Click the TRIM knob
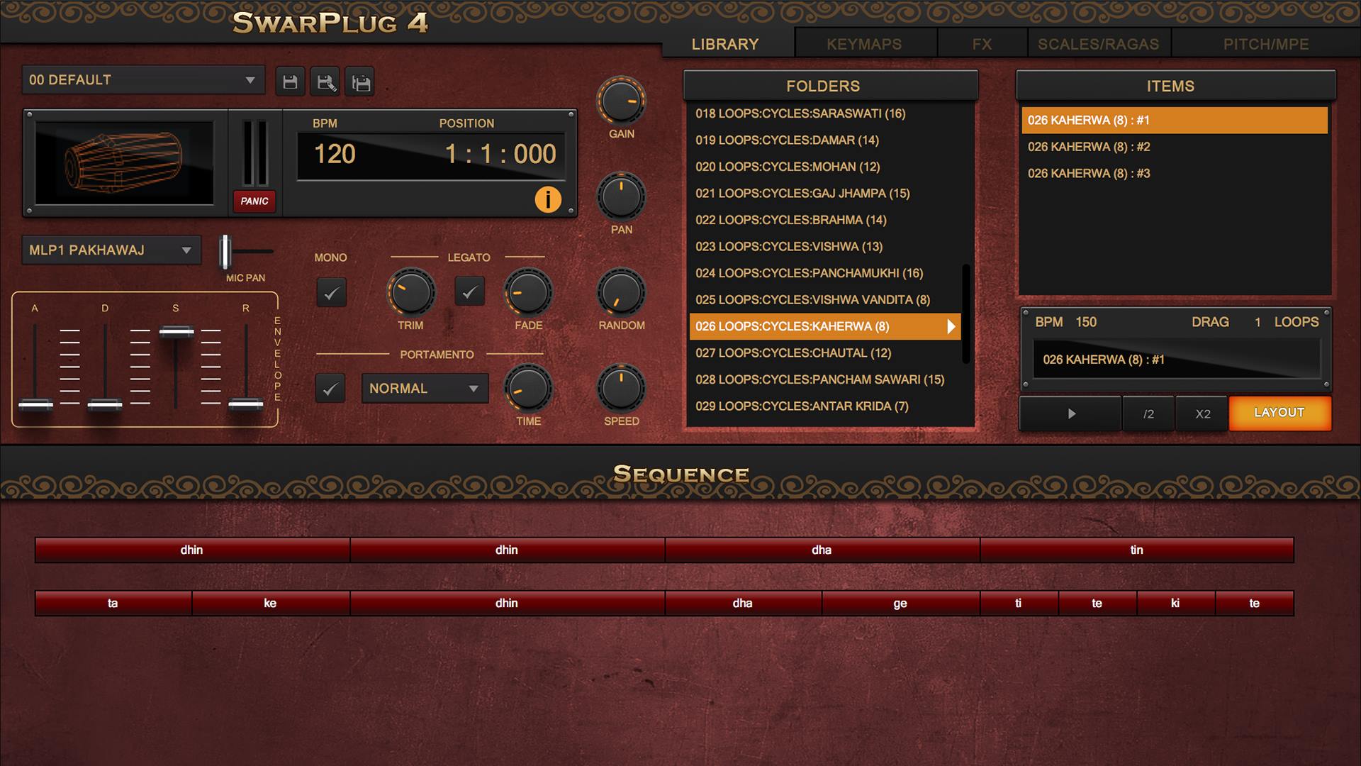This screenshot has height=766, width=1361. coord(410,292)
